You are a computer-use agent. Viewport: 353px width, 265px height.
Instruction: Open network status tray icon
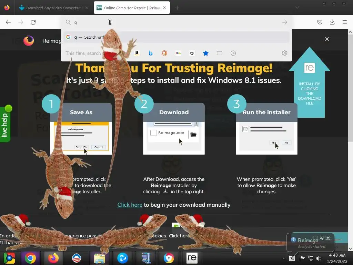pos(311,258)
